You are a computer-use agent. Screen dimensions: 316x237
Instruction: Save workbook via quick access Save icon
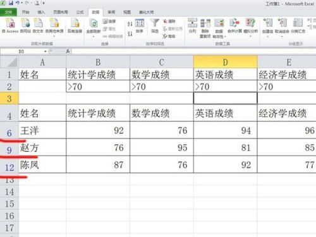coord(11,3)
